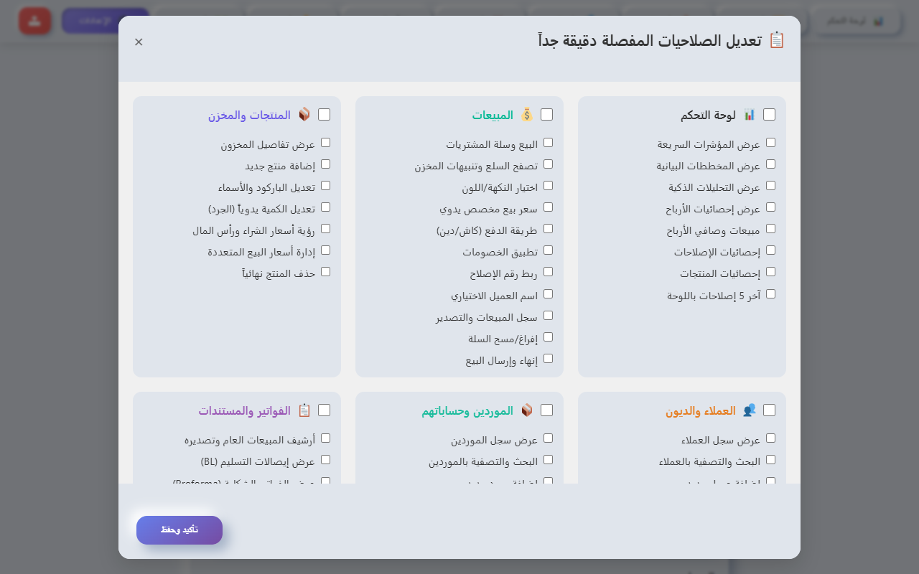919x574 pixels.
Task: Select إفراغ/مسح السلة checkbox
Action: pos(548,337)
